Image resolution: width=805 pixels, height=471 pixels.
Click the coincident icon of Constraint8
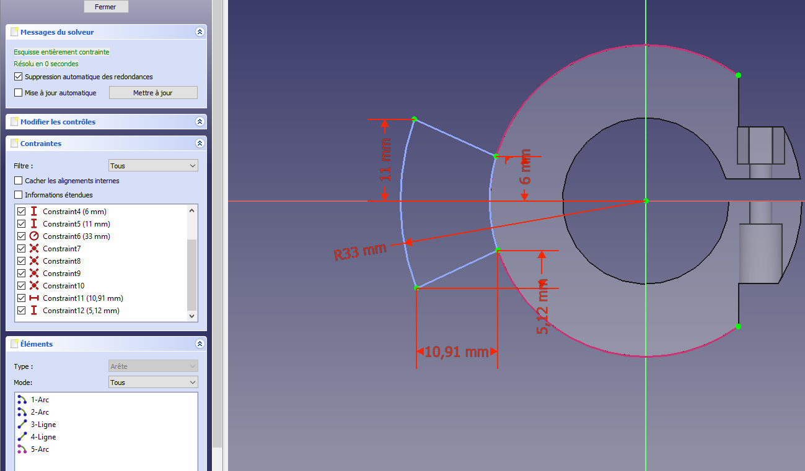coord(34,261)
